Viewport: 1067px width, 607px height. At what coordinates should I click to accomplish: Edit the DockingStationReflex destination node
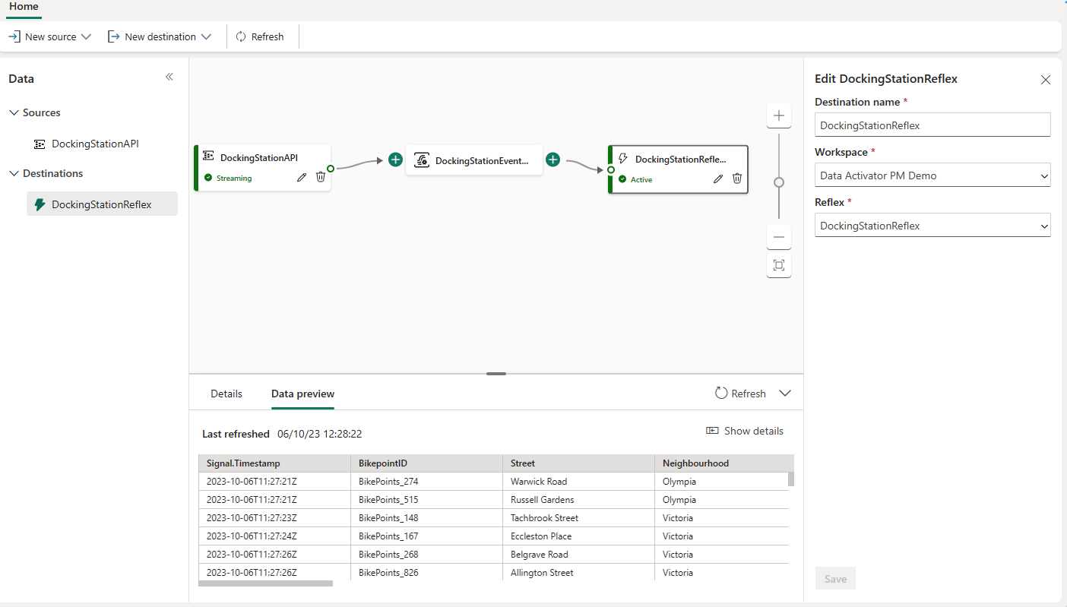click(718, 179)
